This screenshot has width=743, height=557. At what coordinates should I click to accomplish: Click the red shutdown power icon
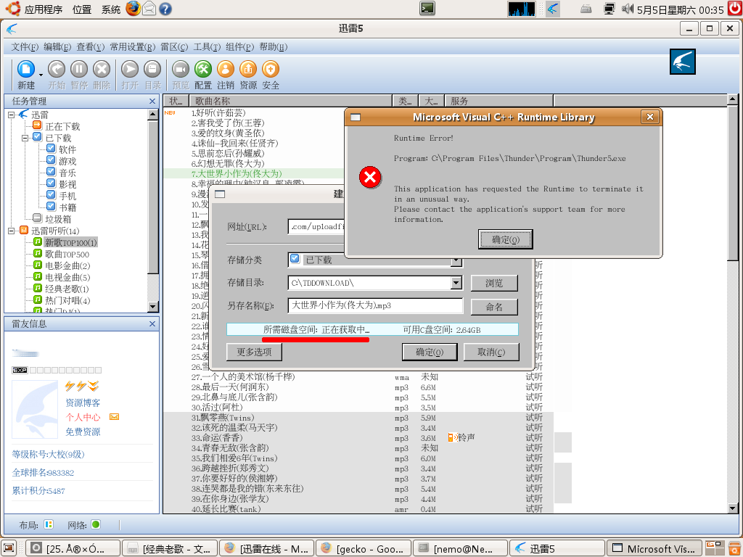pyautogui.click(x=735, y=9)
